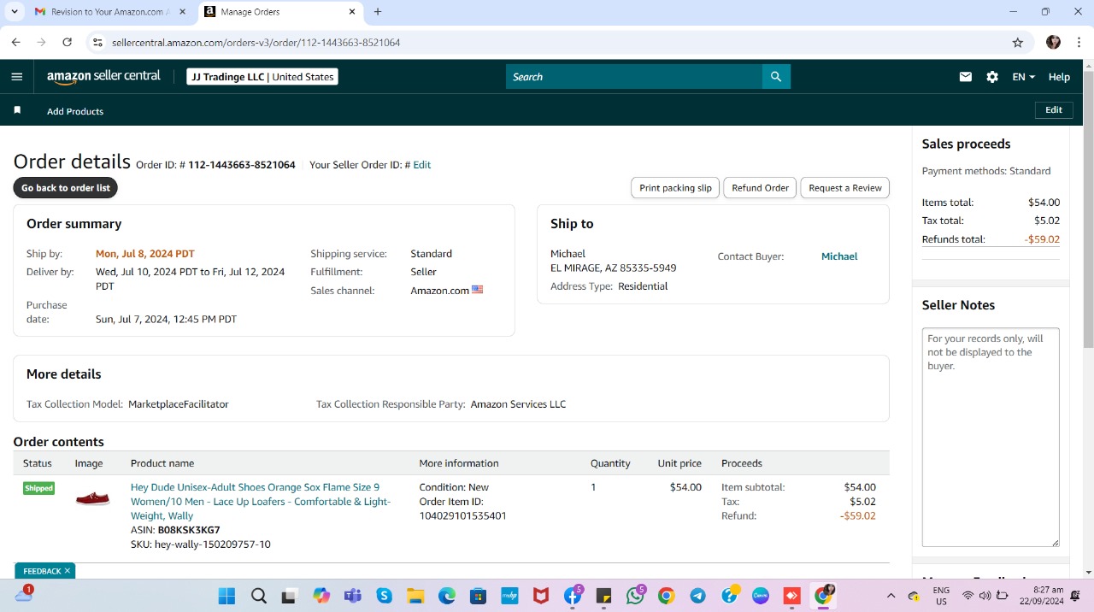Open the Hey Dude shoes product link
This screenshot has width=1094, height=612.
tap(261, 502)
